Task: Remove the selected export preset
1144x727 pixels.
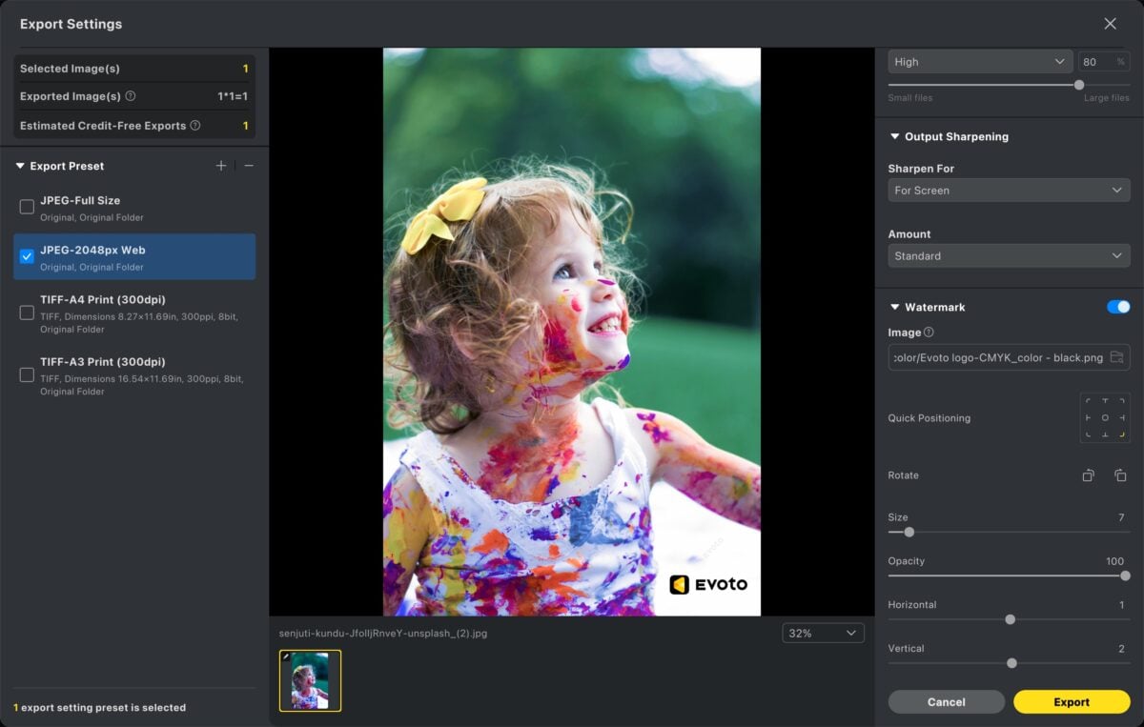Action: tap(248, 165)
